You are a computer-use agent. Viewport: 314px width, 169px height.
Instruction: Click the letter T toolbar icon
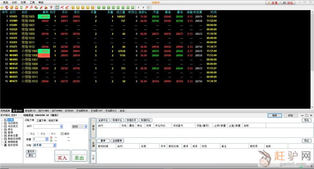139,7
